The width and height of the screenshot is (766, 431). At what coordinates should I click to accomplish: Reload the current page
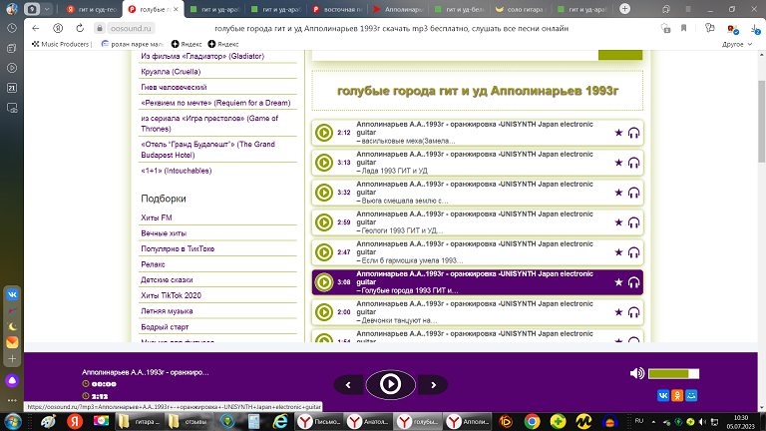pyautogui.click(x=80, y=28)
